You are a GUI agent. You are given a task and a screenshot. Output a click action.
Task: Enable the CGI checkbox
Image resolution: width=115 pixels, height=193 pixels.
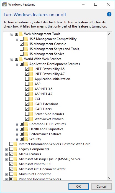27,99
